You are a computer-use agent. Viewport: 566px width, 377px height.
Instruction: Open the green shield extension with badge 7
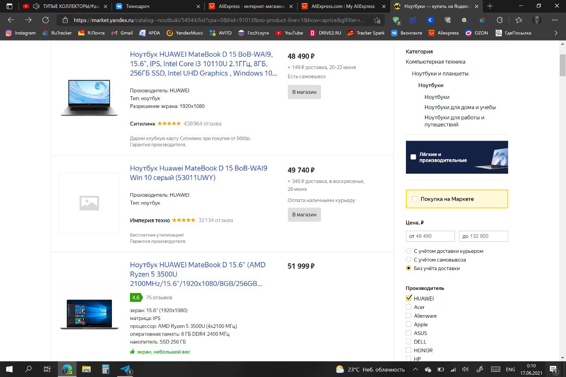click(x=396, y=20)
